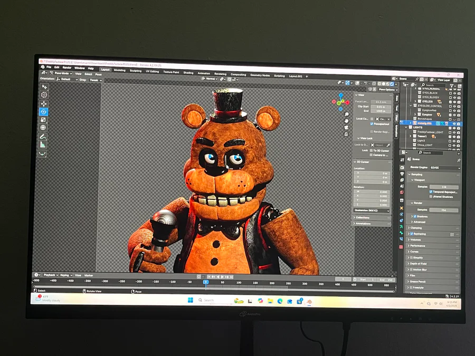
Task: Open the Pose menu in viewport header
Action: (99, 74)
